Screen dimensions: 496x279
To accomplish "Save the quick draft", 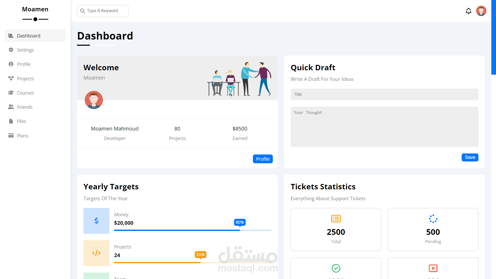I will 470,157.
